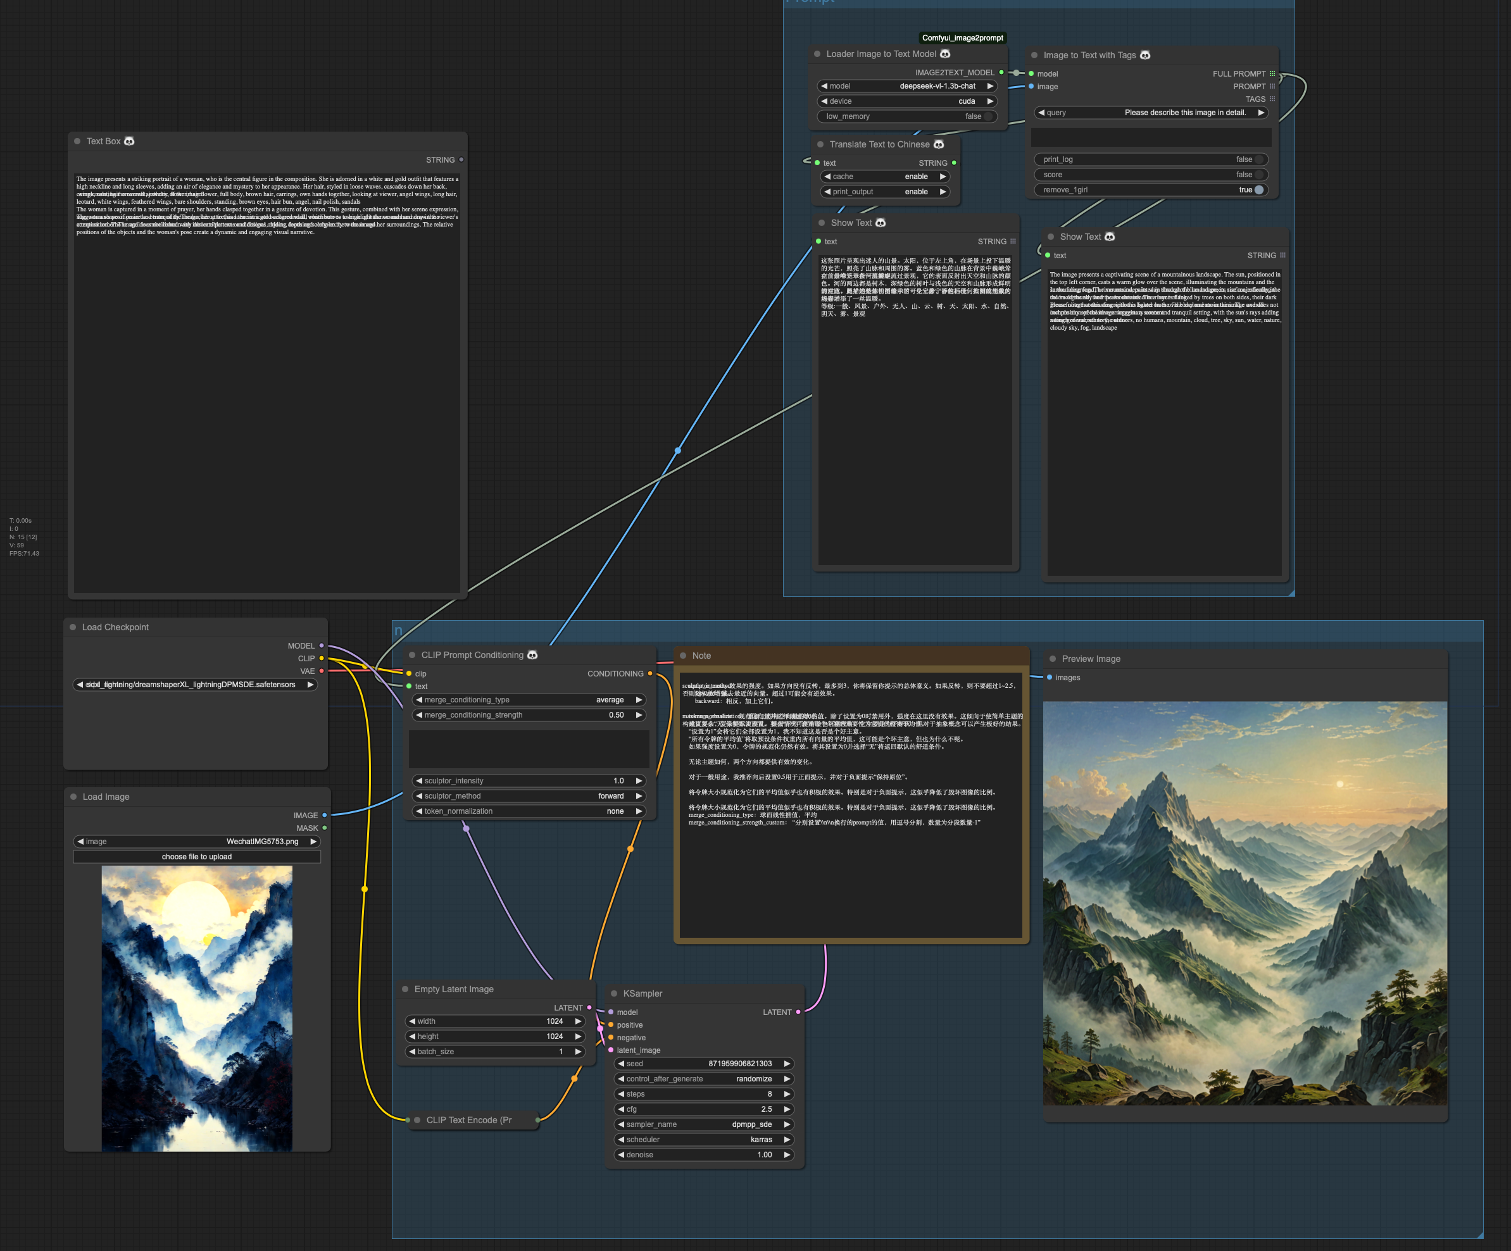Disable the remove_1girl toggle

(1258, 190)
